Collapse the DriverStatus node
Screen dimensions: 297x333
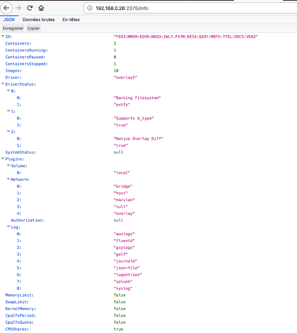tap(3, 84)
